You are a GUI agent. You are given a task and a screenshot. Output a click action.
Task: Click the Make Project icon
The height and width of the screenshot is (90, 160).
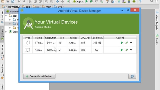(x=69, y=1)
